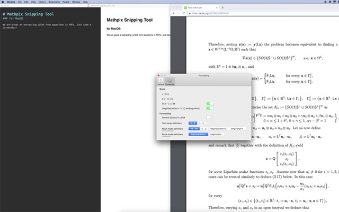Image resolution: width=339 pixels, height=212 pixels.
Task: Select \begin{align*} non-numbered block delimiter
Action: click(237, 129)
